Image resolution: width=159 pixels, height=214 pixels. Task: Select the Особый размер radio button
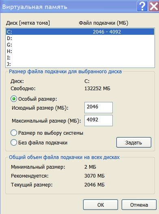(14, 99)
